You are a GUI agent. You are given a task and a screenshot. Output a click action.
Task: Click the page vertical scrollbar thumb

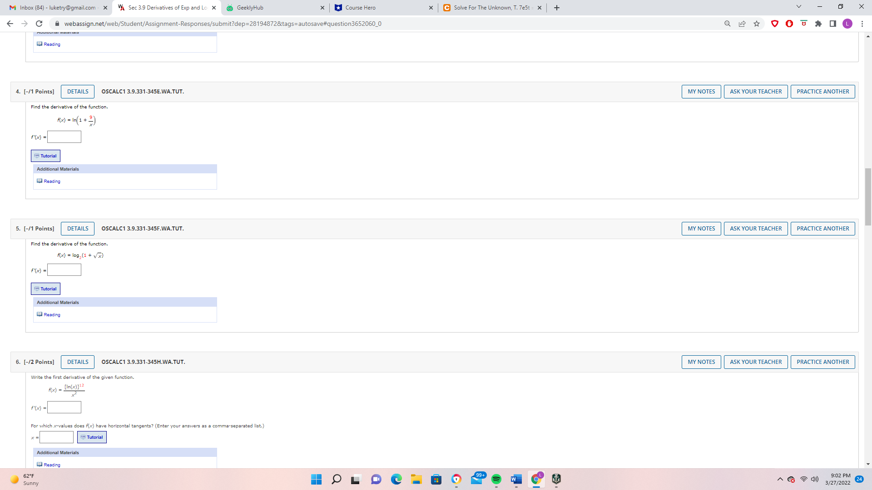pyautogui.click(x=868, y=196)
